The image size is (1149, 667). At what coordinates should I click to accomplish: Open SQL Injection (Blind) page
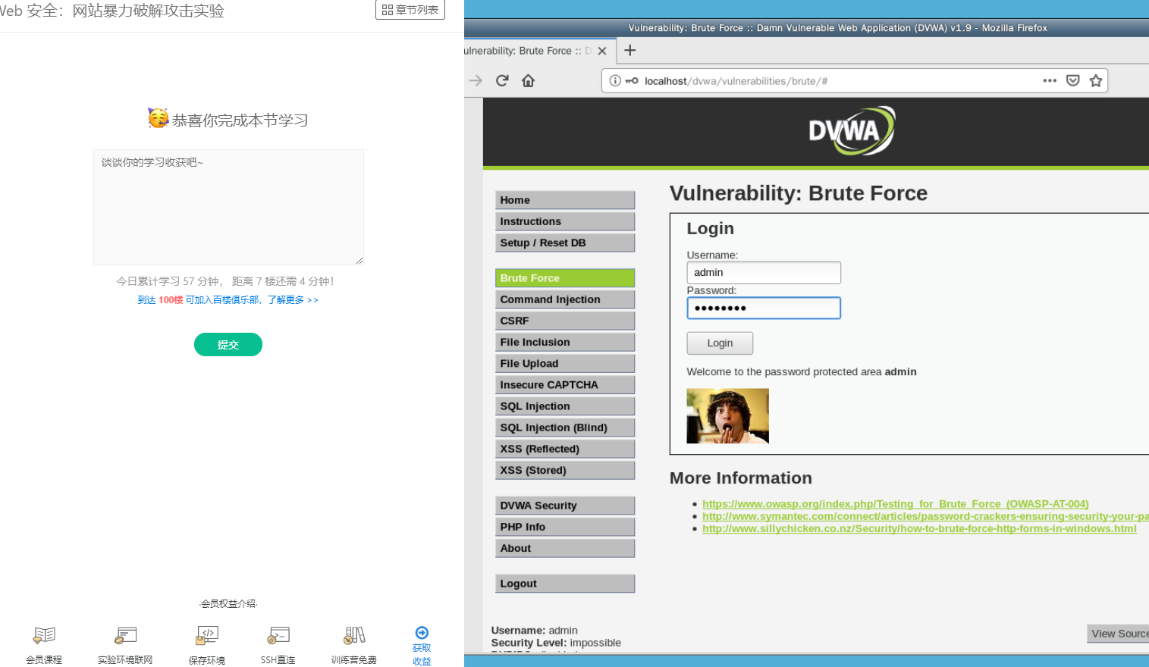[x=565, y=427]
